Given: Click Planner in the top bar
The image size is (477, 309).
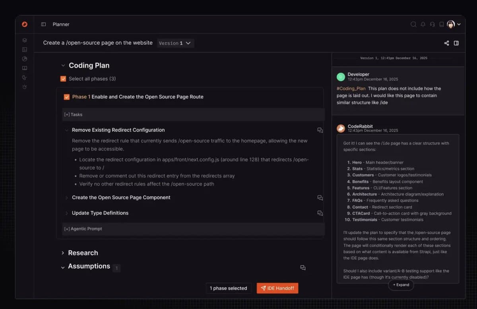Looking at the screenshot, I should tap(61, 24).
